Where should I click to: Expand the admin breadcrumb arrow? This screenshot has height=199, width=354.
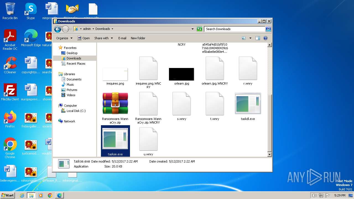point(93,29)
